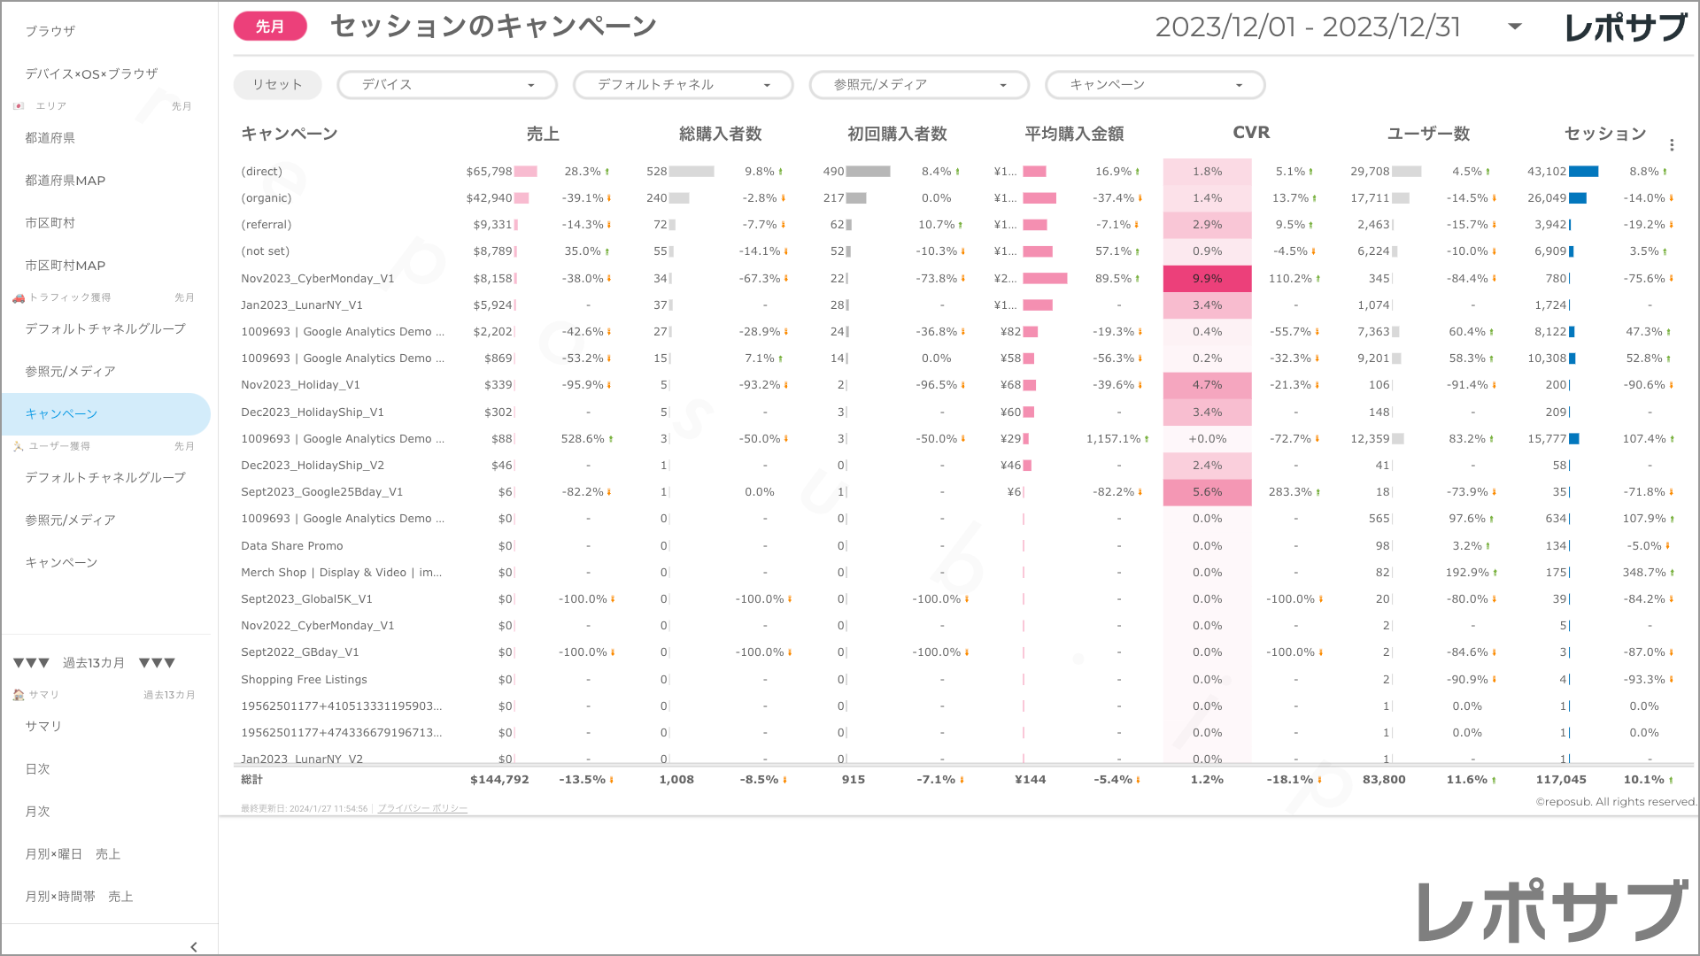Viewport: 1700px width, 956px height.
Task: Expand the デバイス filter dropdown
Action: (x=447, y=85)
